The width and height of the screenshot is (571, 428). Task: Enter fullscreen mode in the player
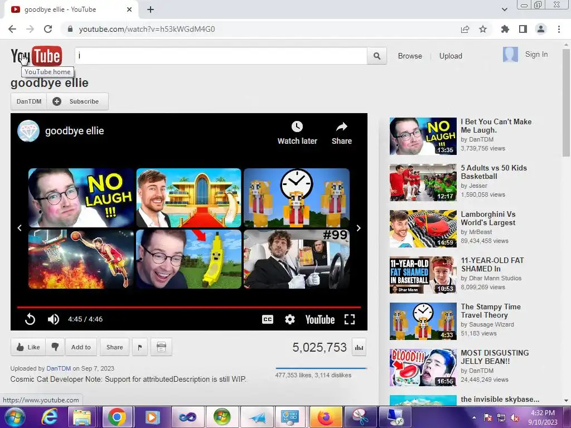coord(350,319)
